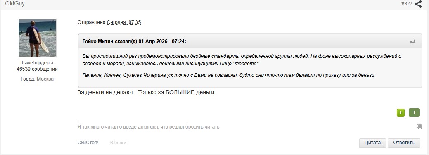Open the В блоги link
This screenshot has height=155, width=429.
(118, 143)
